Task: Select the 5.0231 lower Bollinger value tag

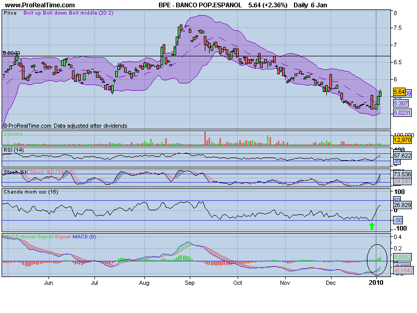Action: (x=402, y=112)
